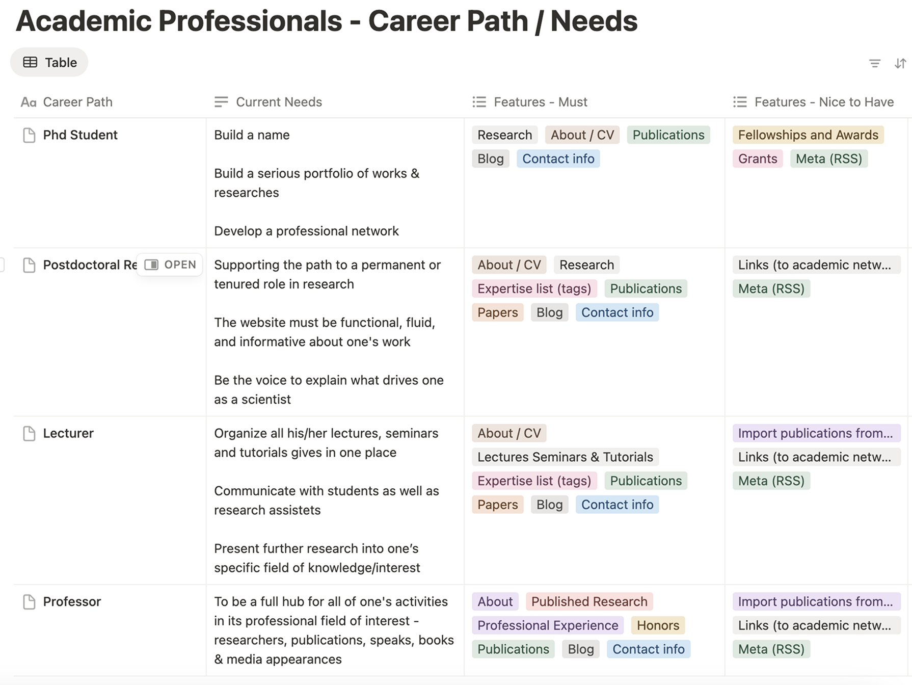Open the Career Path column header menu

tap(77, 102)
